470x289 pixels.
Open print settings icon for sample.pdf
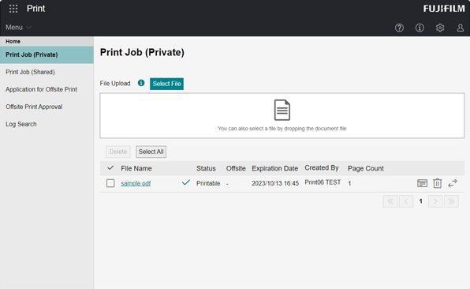coord(422,183)
